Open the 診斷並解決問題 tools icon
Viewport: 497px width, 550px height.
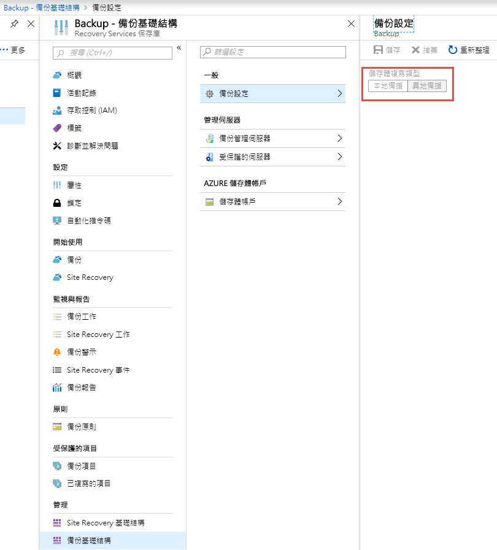[57, 145]
